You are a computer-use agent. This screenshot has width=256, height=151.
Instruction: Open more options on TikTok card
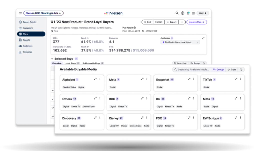click(x=240, y=79)
